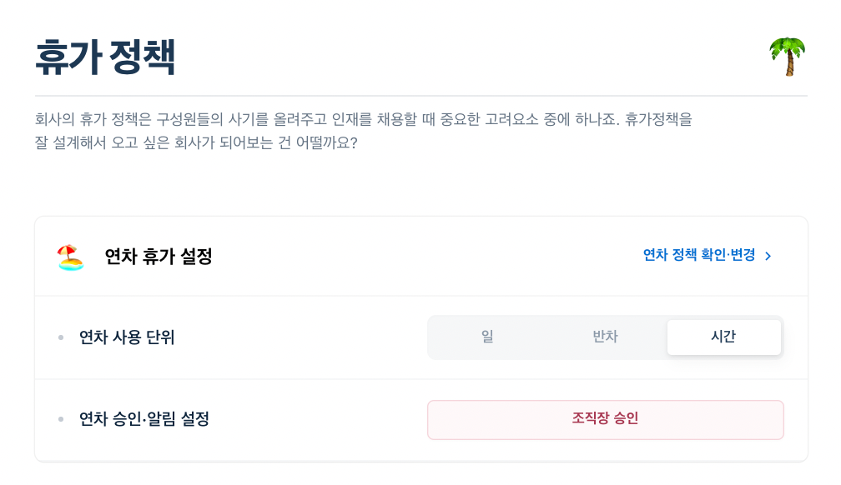The width and height of the screenshot is (841, 485).
Task: Click the description line starting with 회사의 휴가 정책은
Action: 363,119
